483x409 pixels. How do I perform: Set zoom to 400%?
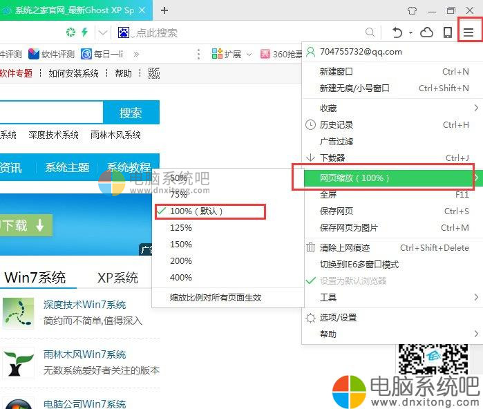pyautogui.click(x=228, y=278)
